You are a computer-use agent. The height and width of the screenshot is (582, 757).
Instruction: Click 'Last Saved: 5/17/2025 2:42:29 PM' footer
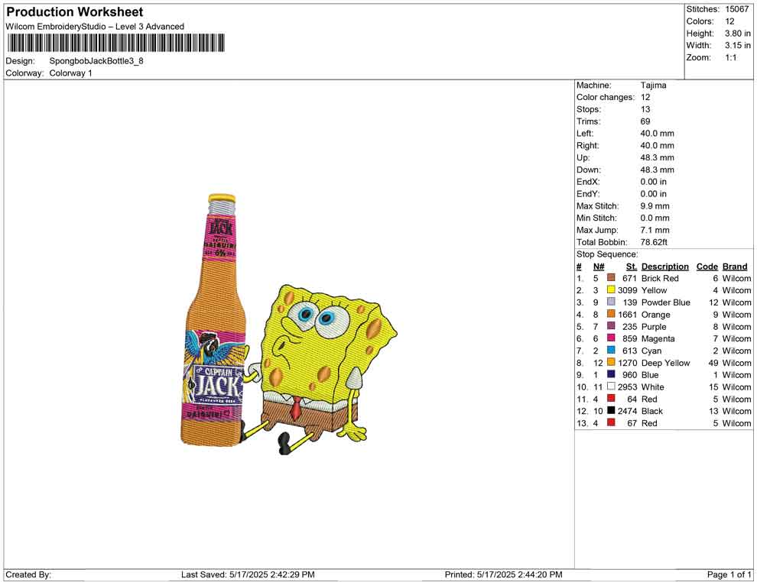pyautogui.click(x=248, y=574)
